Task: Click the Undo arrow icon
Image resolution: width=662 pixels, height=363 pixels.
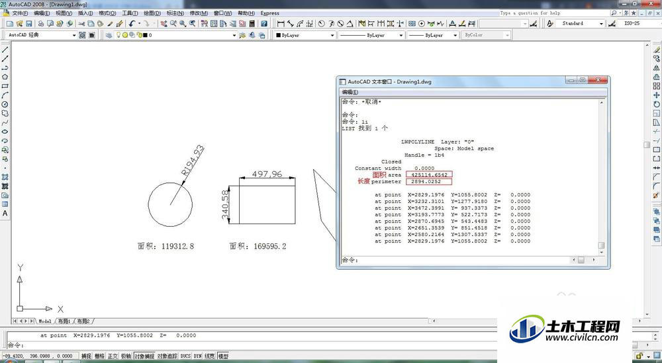Action: [132, 24]
